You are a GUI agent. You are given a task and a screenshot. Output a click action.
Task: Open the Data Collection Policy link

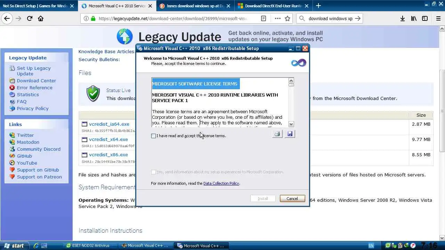point(221,183)
